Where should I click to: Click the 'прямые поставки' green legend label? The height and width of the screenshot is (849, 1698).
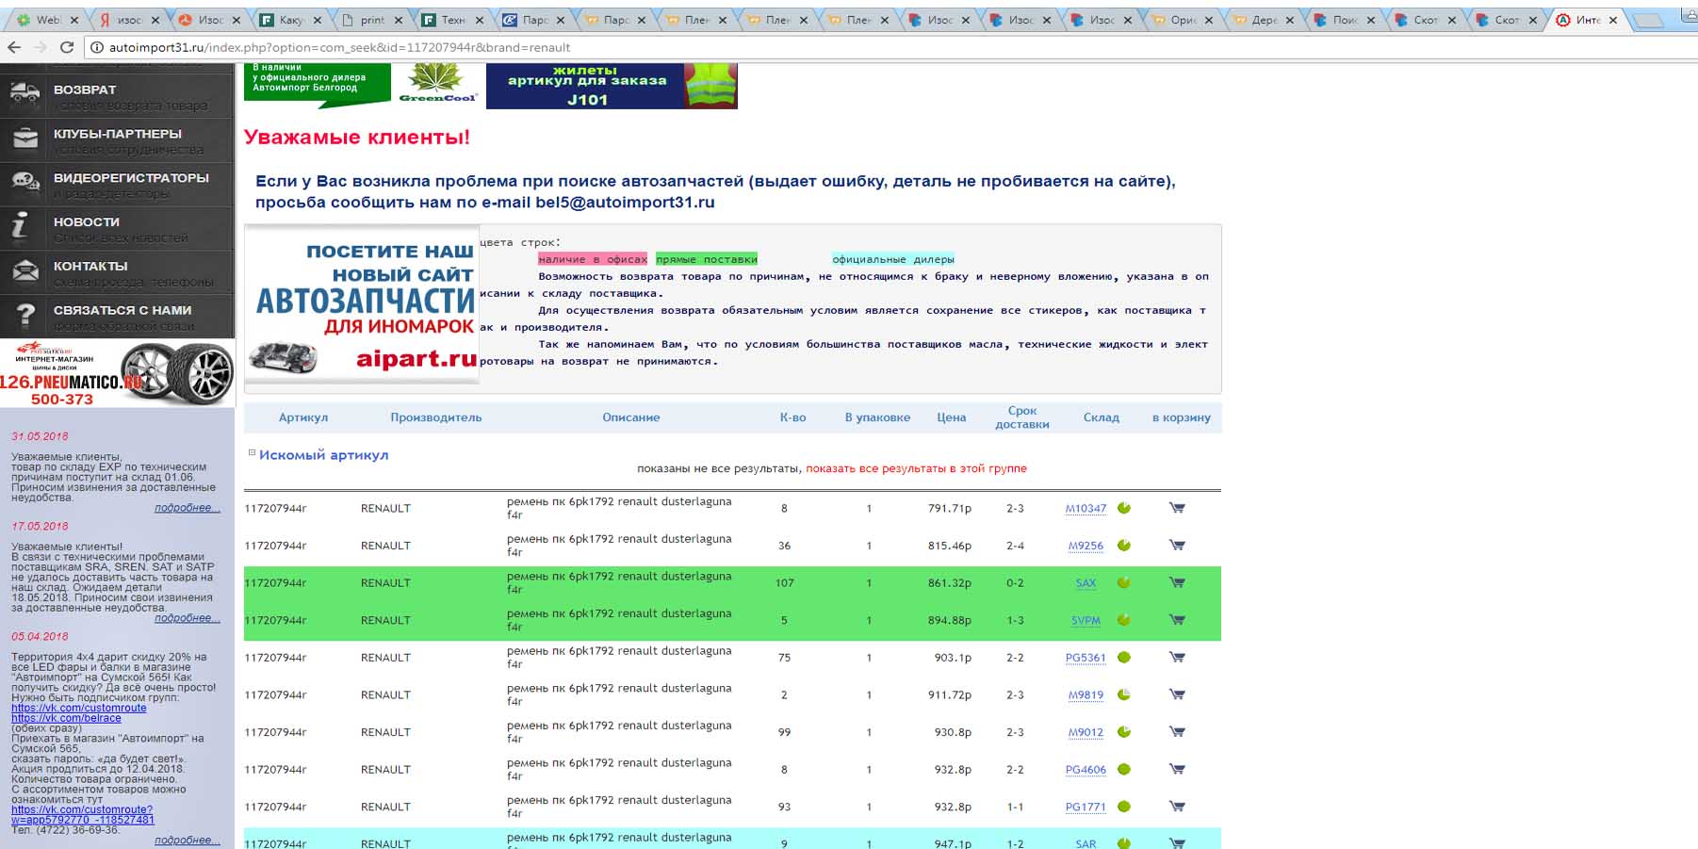pos(707,259)
